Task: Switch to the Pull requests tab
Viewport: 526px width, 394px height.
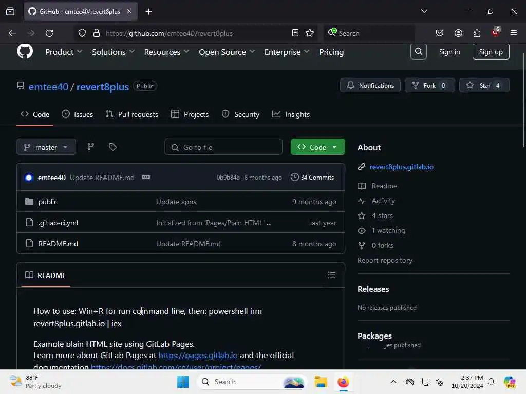Action: pos(132,114)
